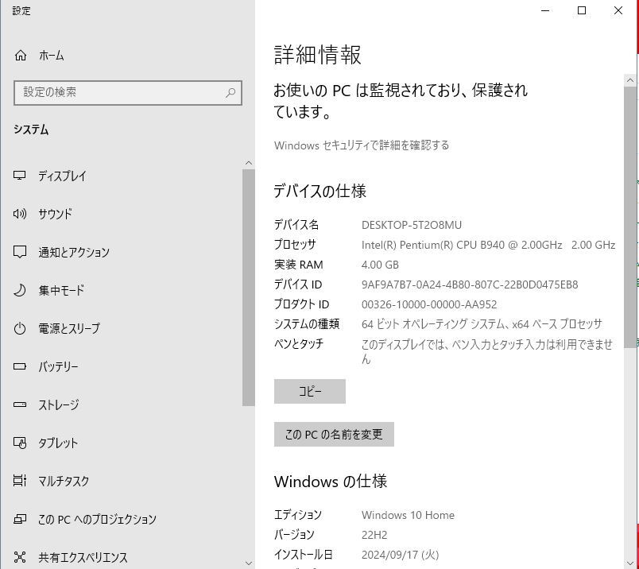Click the デバイスの仕様 heading

tap(320, 191)
